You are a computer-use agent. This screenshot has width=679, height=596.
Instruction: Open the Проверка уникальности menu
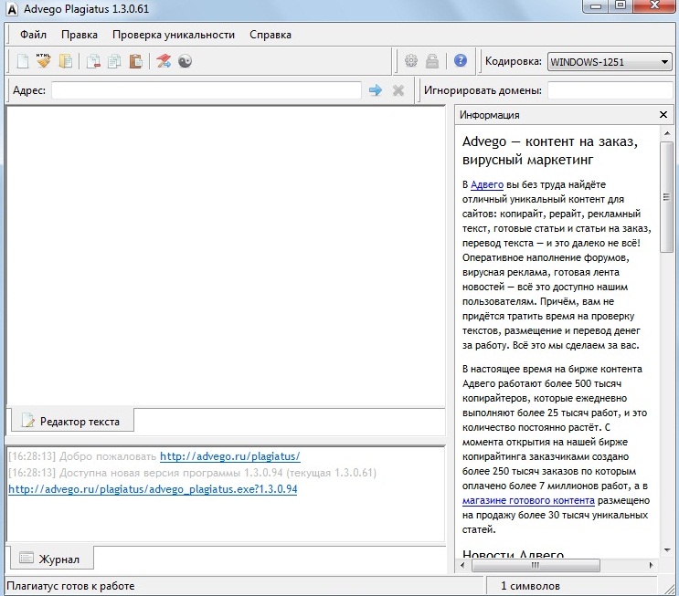174,35
